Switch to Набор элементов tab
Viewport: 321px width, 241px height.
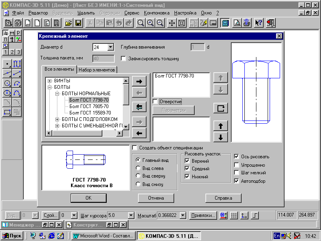pos(97,69)
